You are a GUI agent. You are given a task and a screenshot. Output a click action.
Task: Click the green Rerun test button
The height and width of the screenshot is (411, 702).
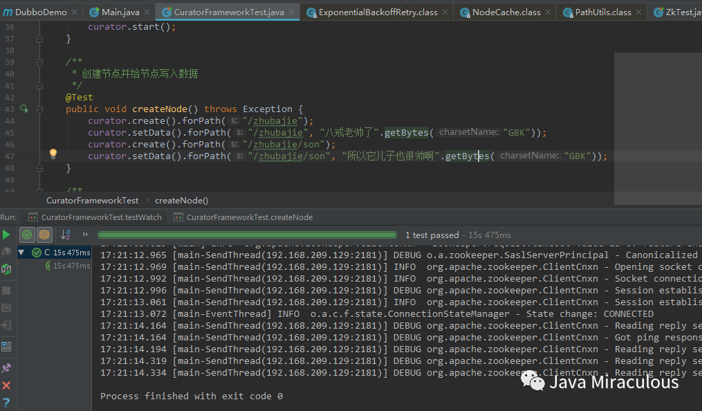pos(6,235)
